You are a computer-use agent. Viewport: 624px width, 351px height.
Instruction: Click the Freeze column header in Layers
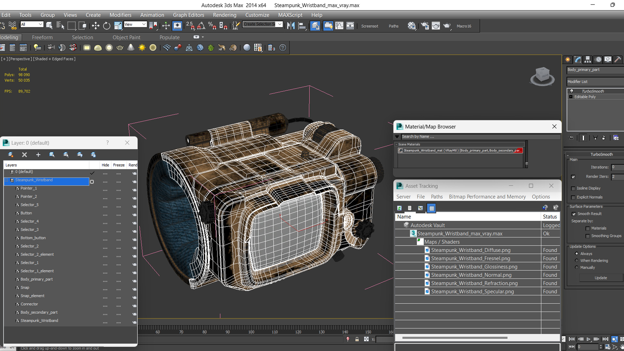(119, 165)
